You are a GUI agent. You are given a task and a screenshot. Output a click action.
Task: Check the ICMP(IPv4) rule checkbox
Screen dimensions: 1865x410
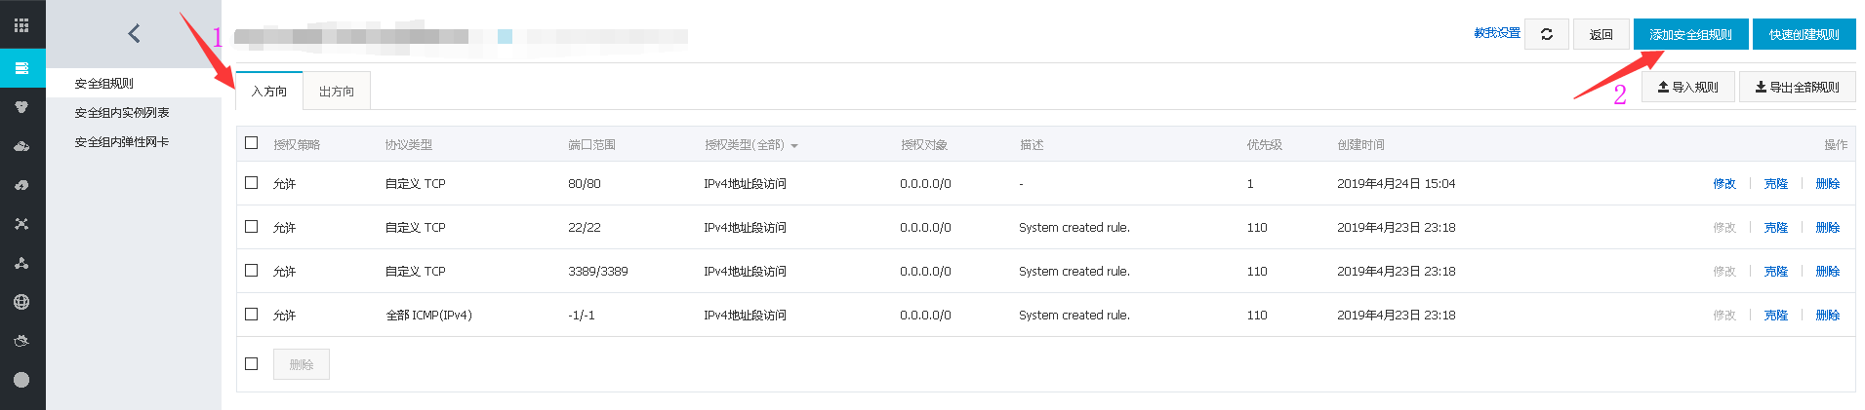(x=252, y=315)
